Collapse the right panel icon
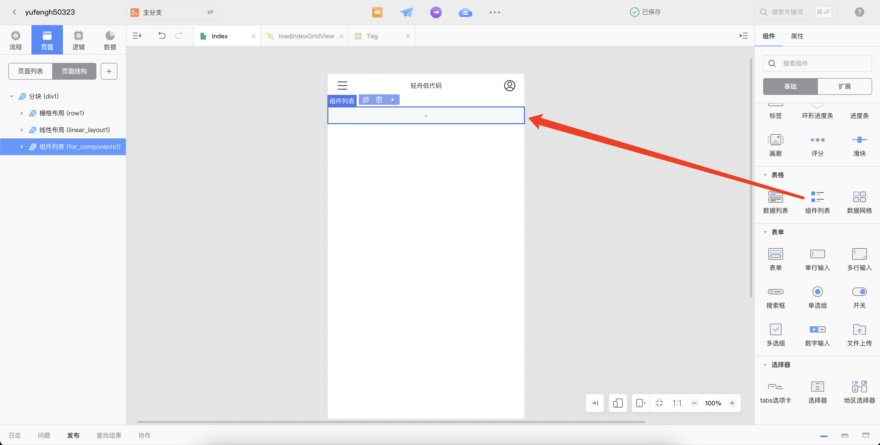The image size is (880, 445). pos(744,36)
